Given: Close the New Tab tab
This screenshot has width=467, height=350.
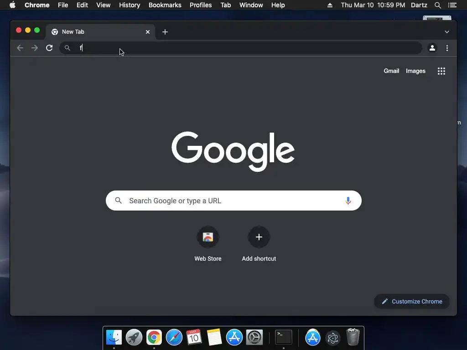Looking at the screenshot, I should pyautogui.click(x=148, y=32).
